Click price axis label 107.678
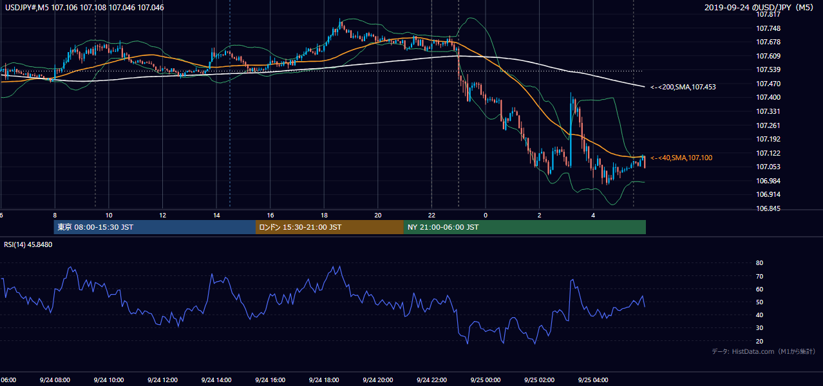823x386 pixels. (769, 42)
